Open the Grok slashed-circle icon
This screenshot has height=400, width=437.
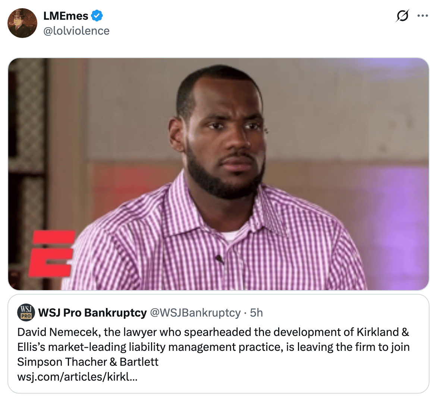402,16
